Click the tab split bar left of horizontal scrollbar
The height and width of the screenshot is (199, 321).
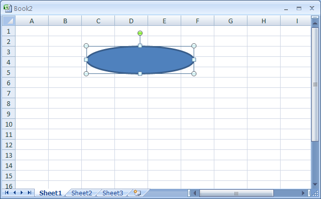(x=189, y=193)
